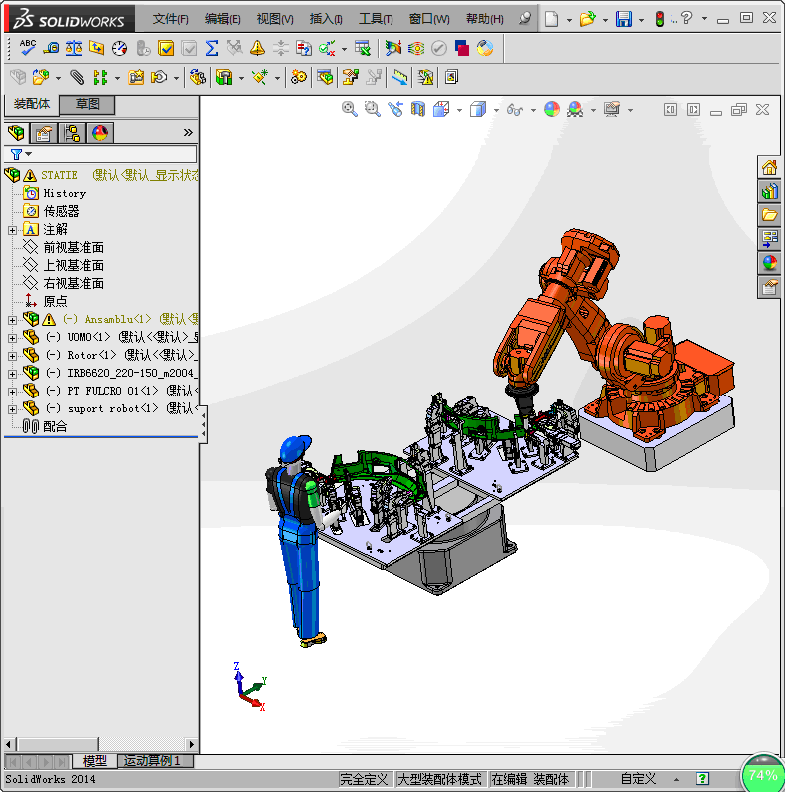Open the Hide/Show Items dropdown arrow

(533, 110)
